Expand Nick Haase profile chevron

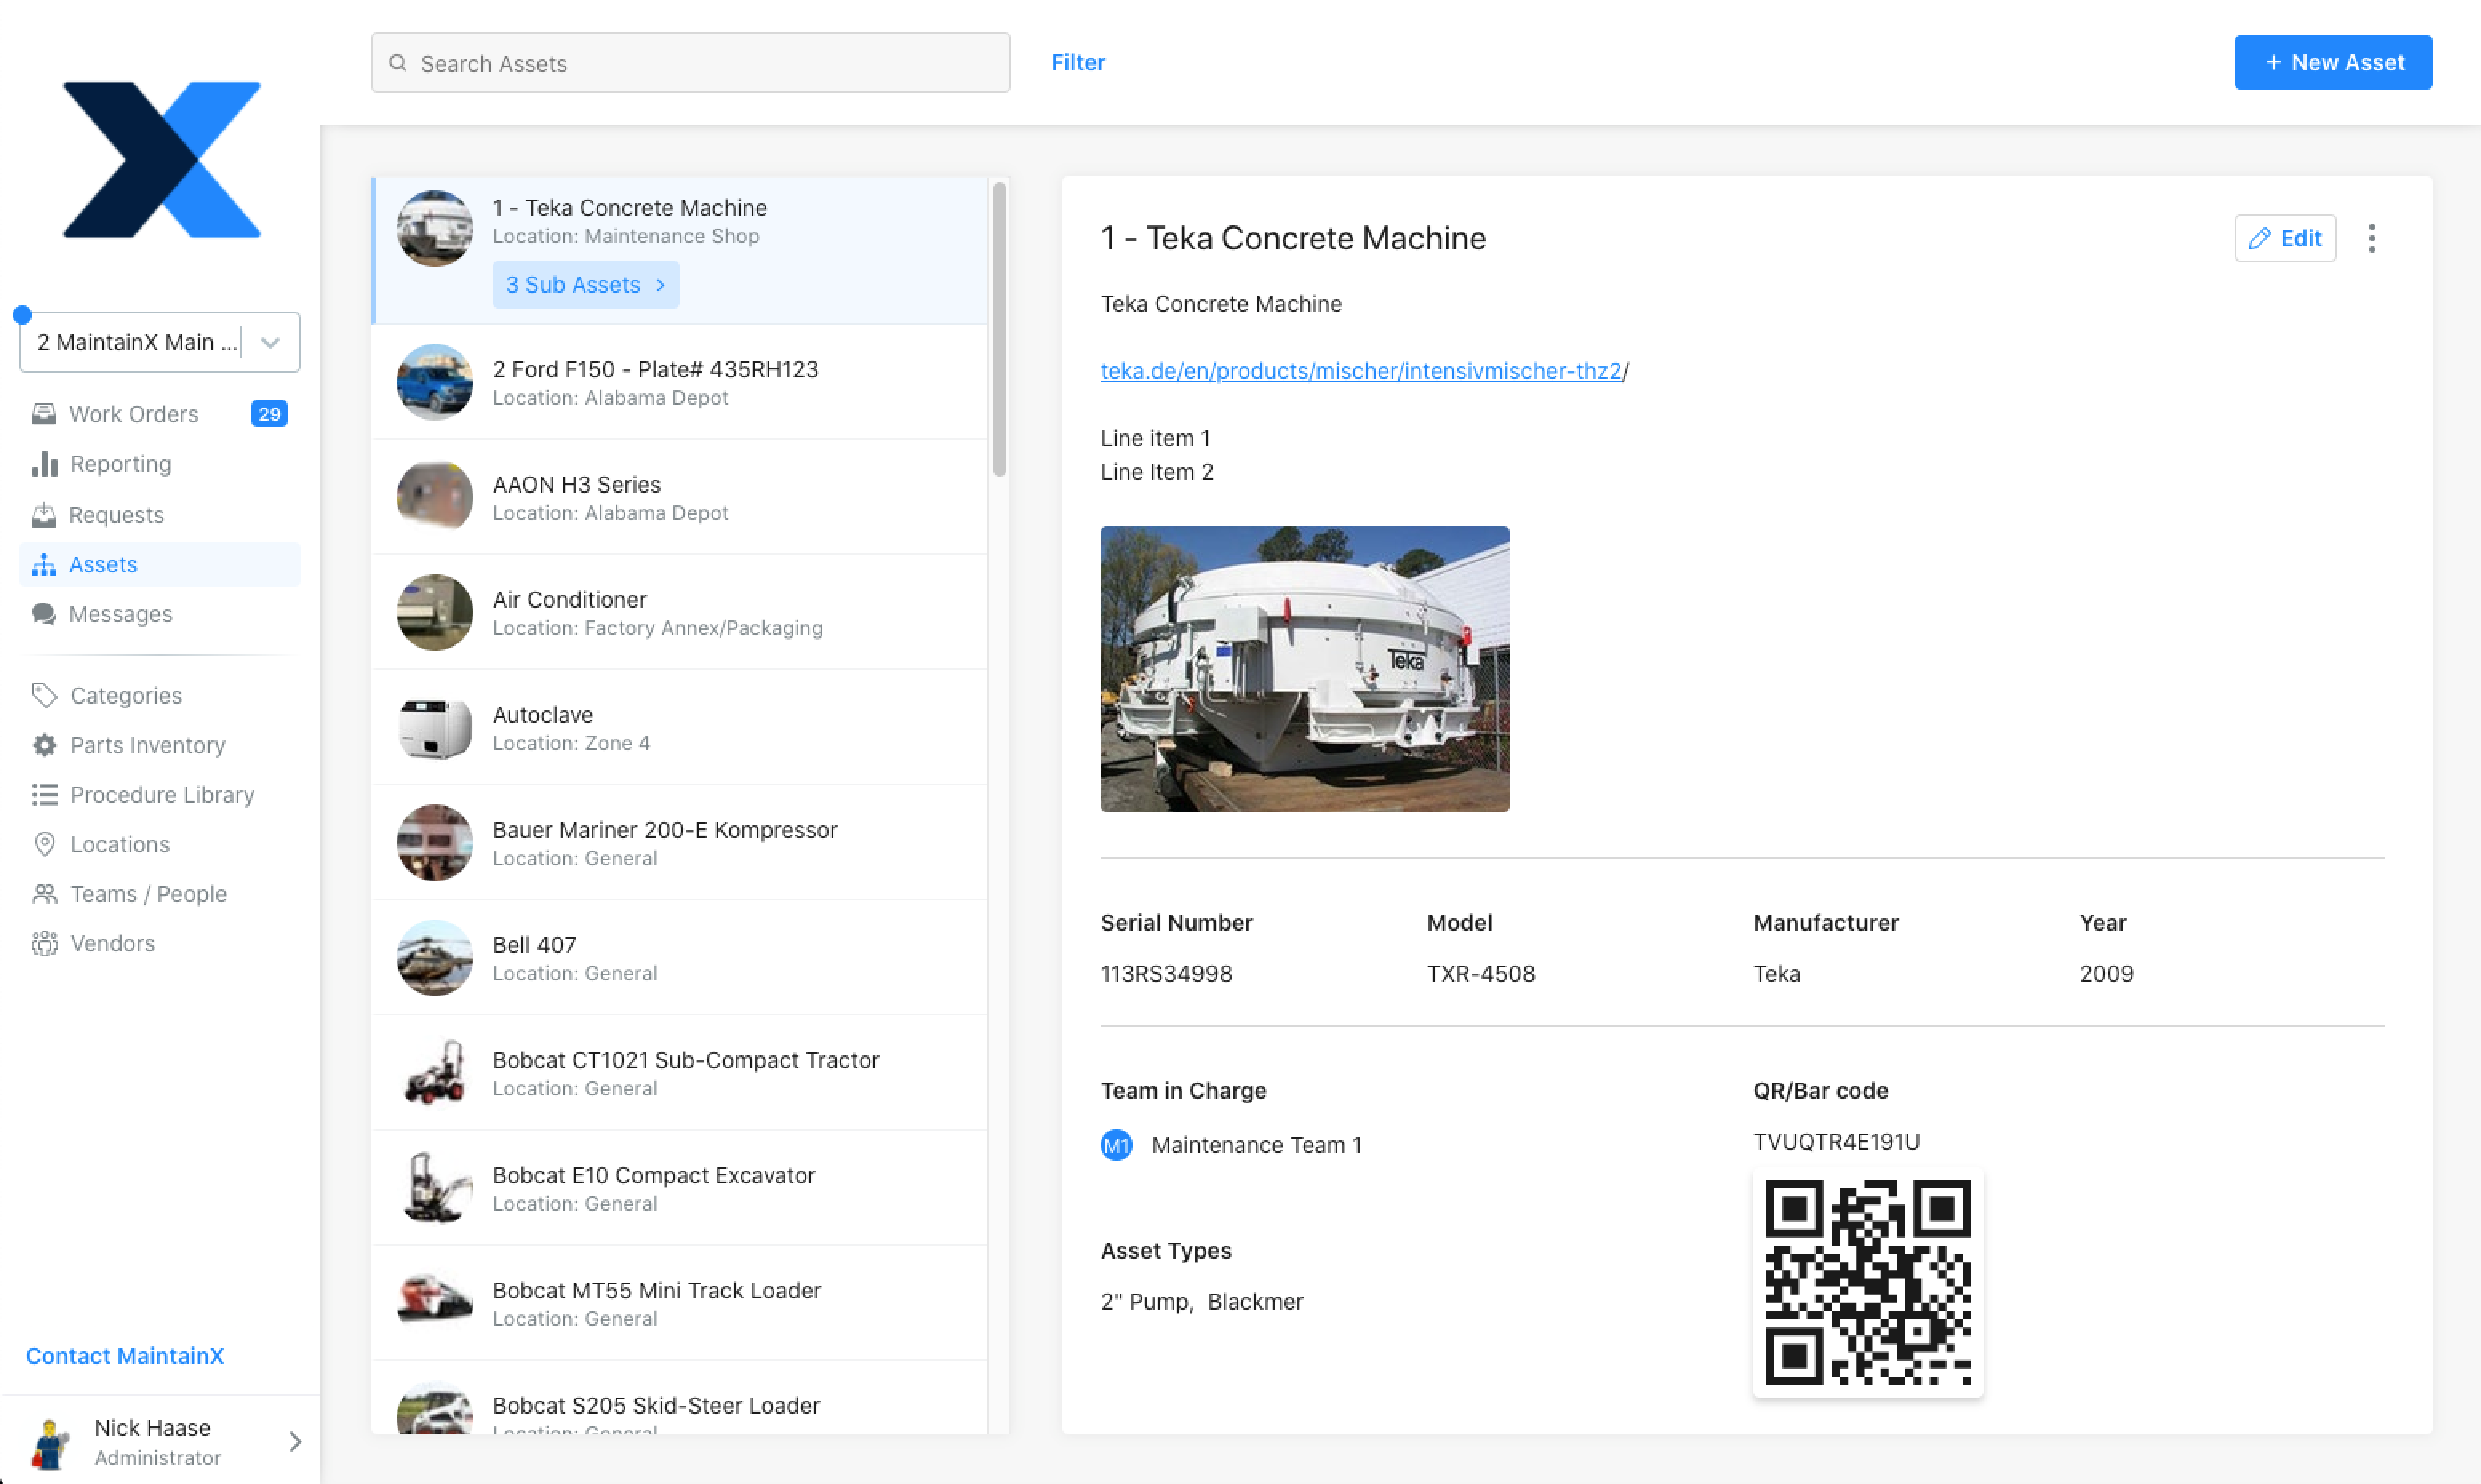tap(295, 1442)
